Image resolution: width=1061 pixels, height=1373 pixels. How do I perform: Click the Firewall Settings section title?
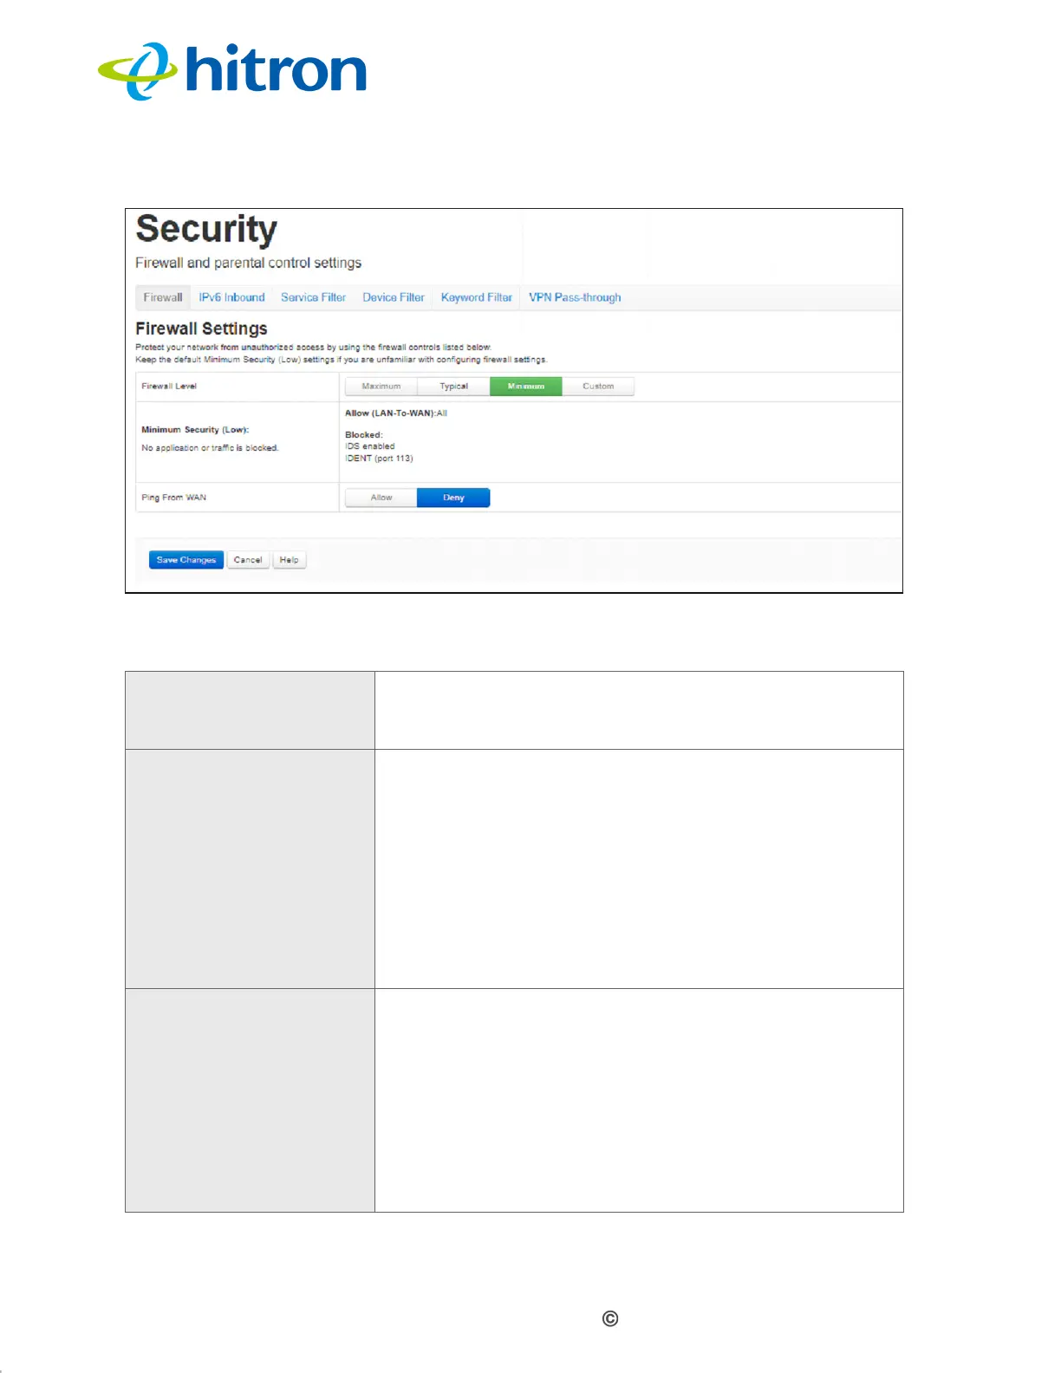pyautogui.click(x=201, y=329)
